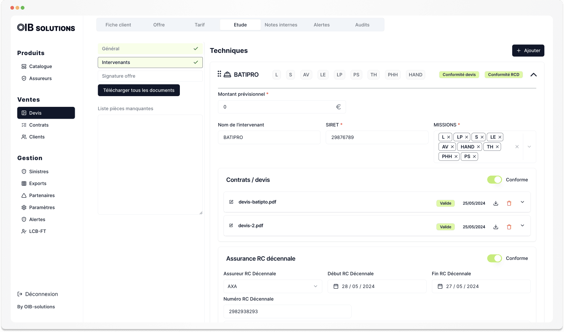Open the Sinistres section from the sidebar

(x=38, y=171)
